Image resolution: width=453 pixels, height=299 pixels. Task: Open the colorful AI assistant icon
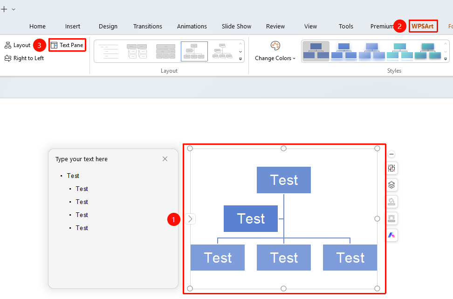391,235
